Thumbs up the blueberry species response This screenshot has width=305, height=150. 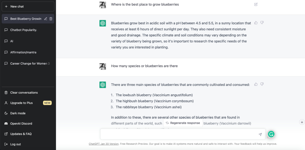tap(256, 84)
